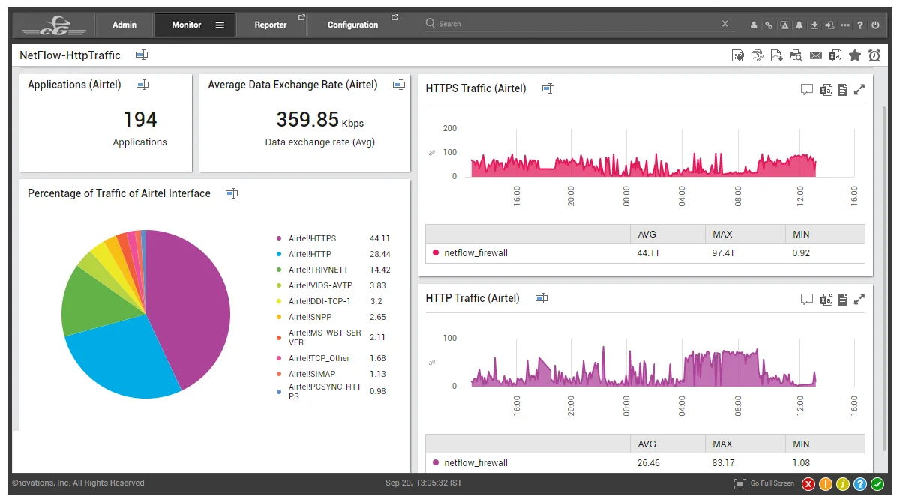
Task: Click the icon beside Average Data Exchange Rate title
Action: click(x=399, y=85)
